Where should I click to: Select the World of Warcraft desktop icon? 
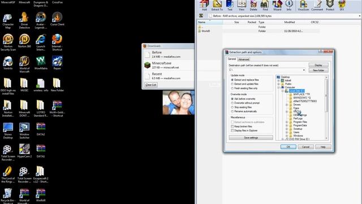pos(24,65)
